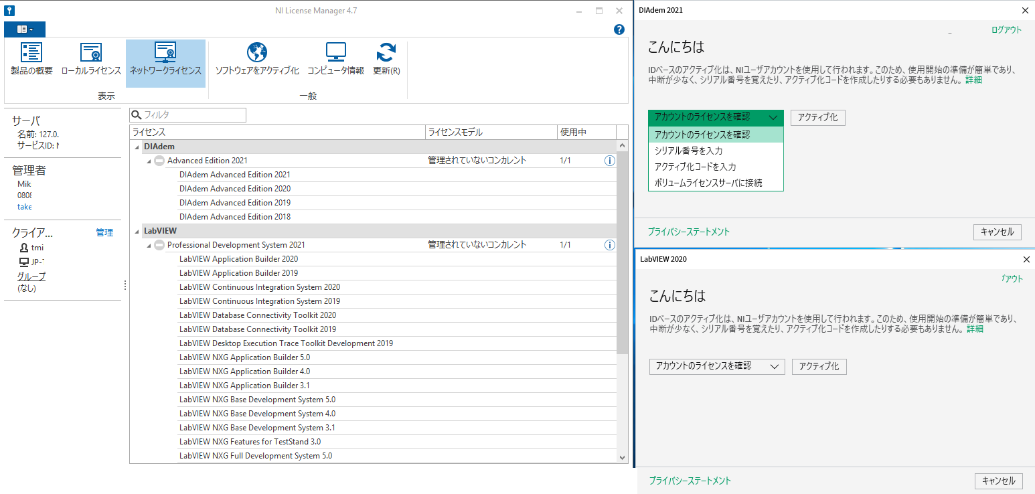This screenshot has width=1035, height=494.
Task: Click the 使用中 column header
Action: coord(586,133)
